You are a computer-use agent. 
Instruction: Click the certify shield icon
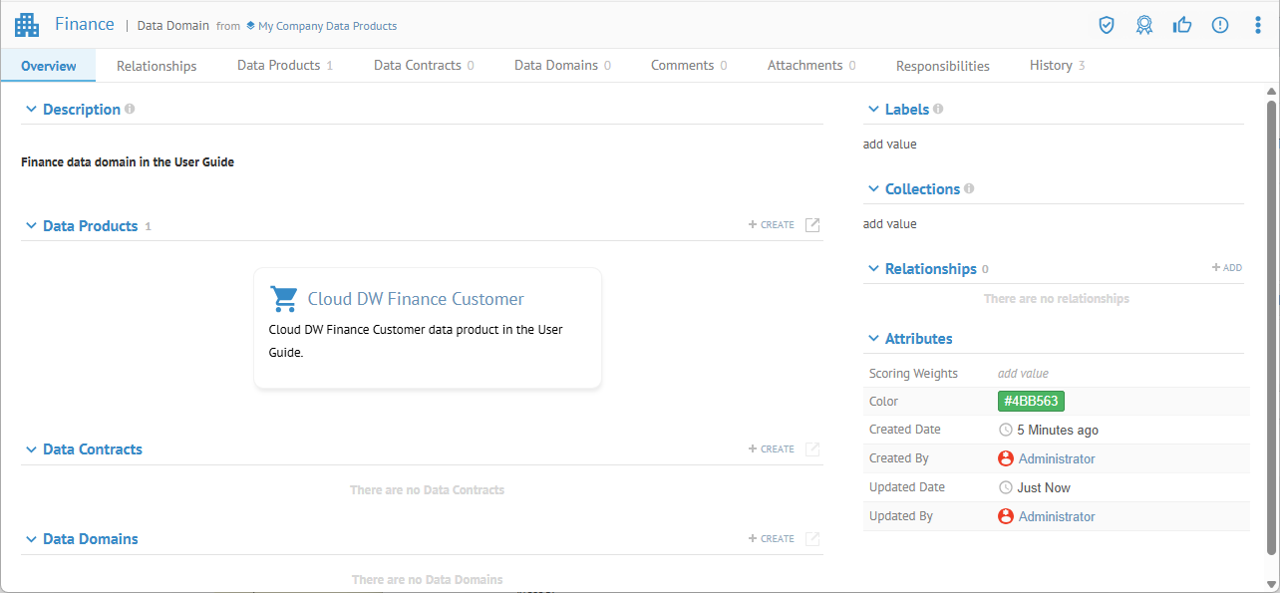click(1106, 25)
